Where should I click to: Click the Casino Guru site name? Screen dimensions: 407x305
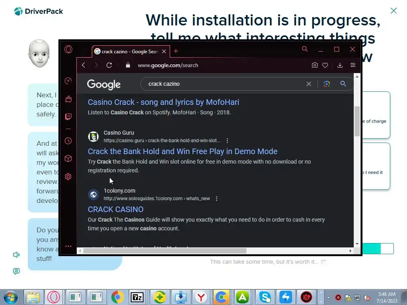[119, 133]
